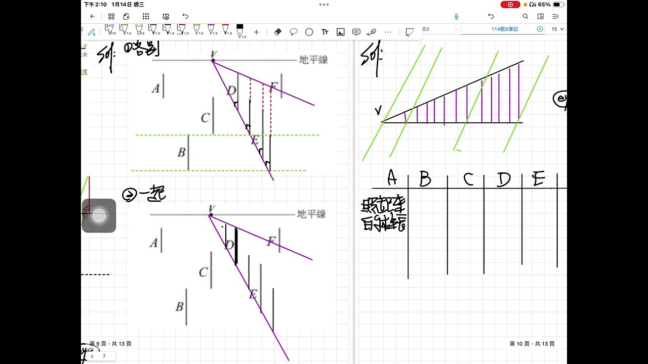Select the lavender highlighter pen
The image size is (648, 364).
(110, 30)
